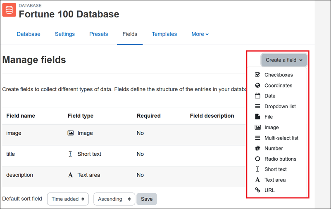Viewport: 331px width, 209px height.
Task: Click the Text area letter A icon in menu
Action: 257,180
